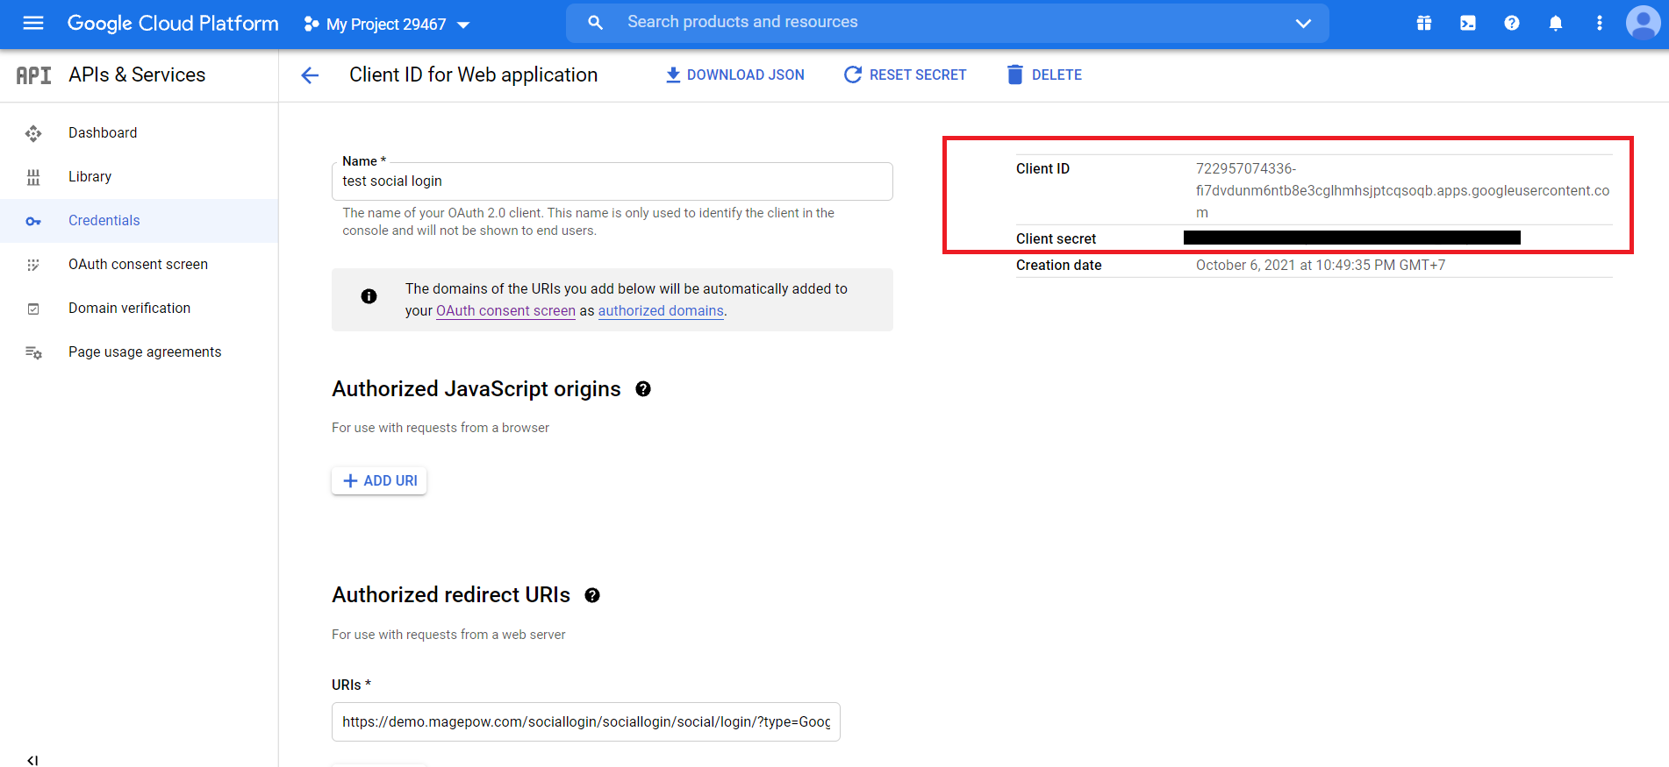The image size is (1669, 767).
Task: Open the gift free trial icon
Action: 1423,24
